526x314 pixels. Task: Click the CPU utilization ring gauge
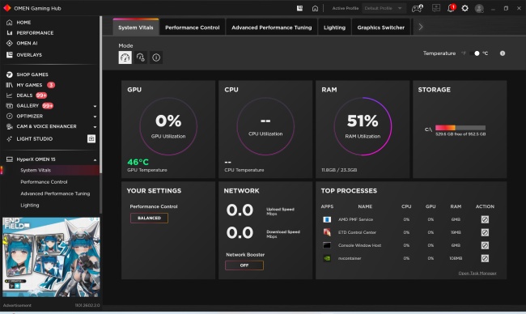265,126
